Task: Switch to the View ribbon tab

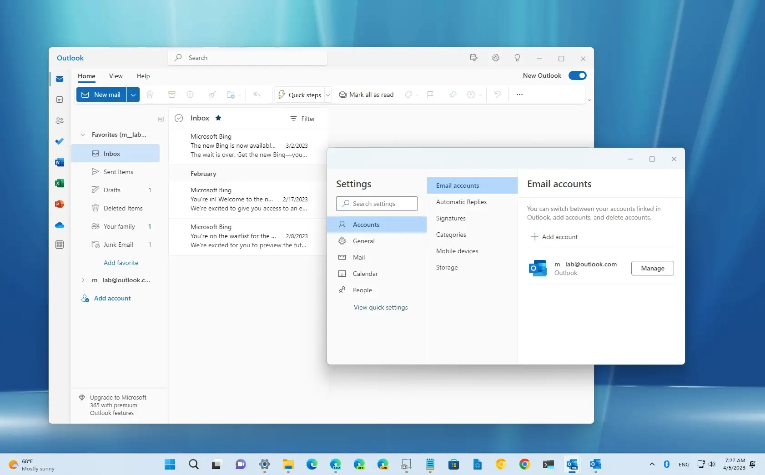Action: (116, 76)
